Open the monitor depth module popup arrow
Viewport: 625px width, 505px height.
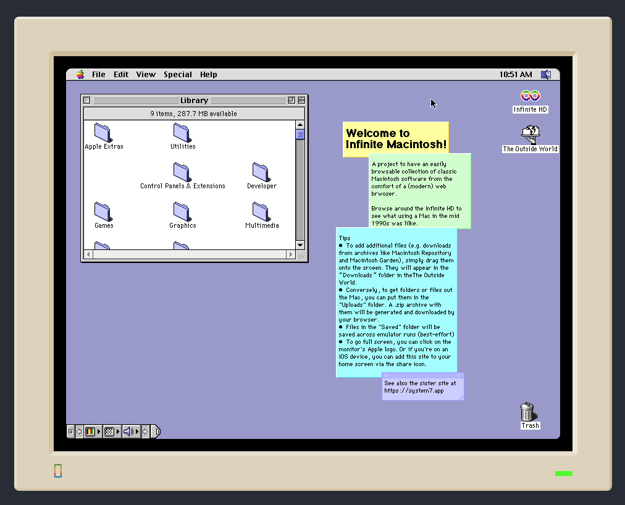(99, 432)
